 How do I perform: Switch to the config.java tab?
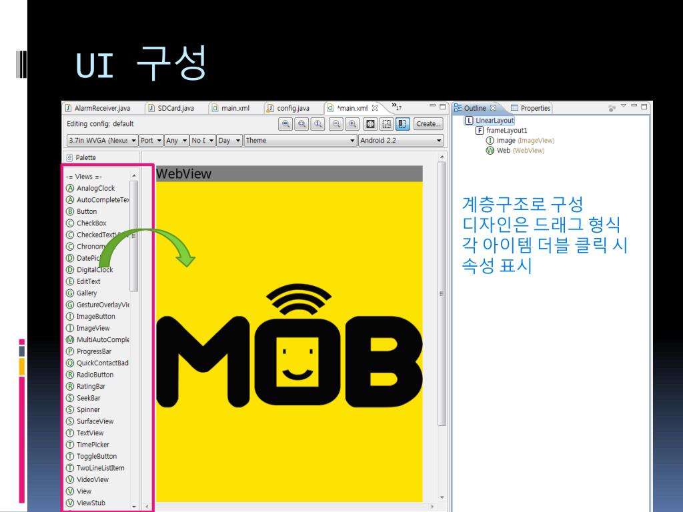(x=288, y=108)
